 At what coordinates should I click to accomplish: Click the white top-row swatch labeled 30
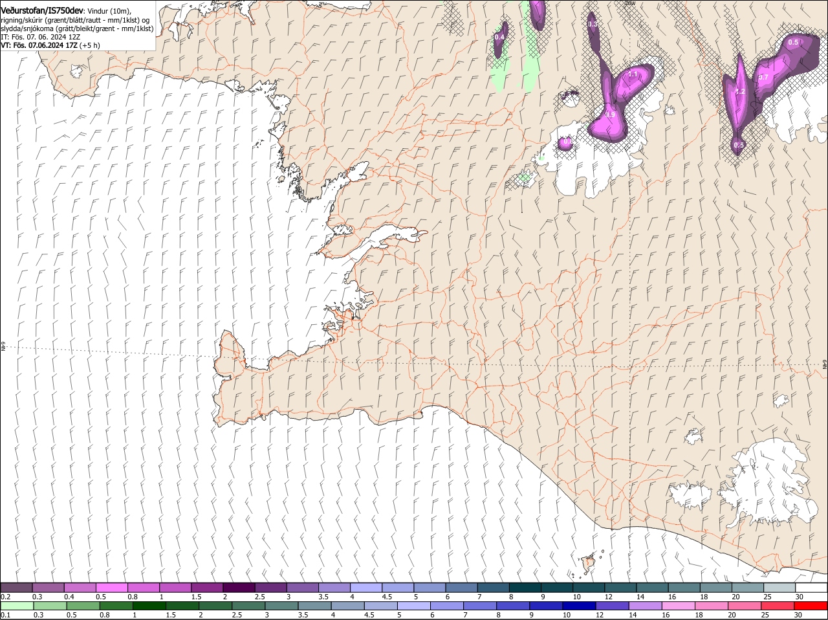(x=812, y=588)
